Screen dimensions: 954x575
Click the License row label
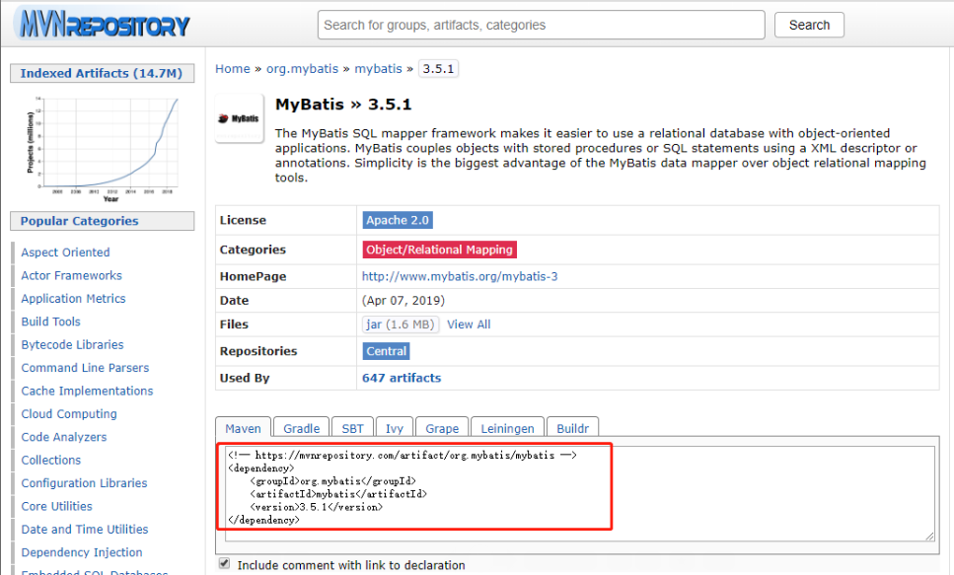click(x=243, y=220)
